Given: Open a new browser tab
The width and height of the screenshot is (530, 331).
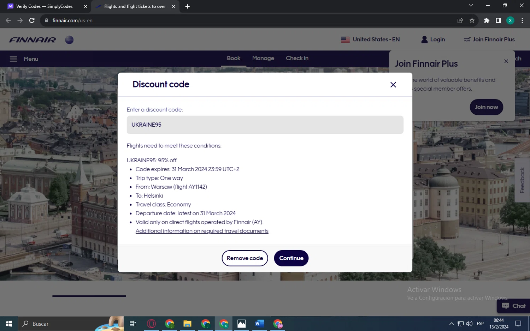Looking at the screenshot, I should click(187, 6).
